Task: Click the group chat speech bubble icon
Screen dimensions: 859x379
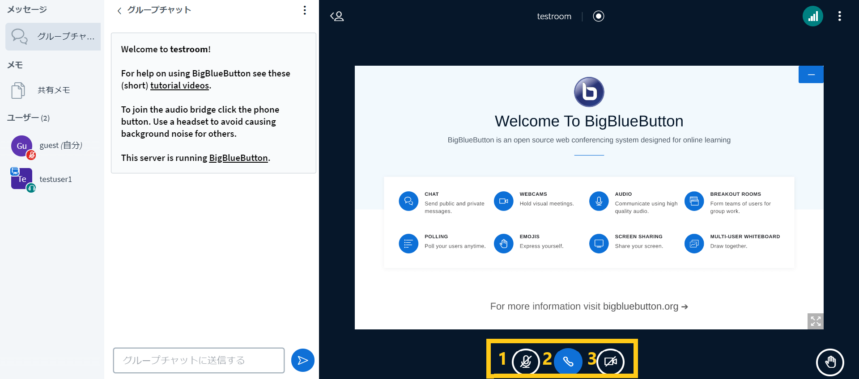Action: point(19,36)
